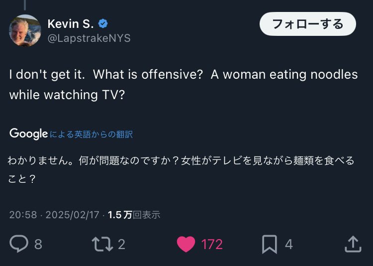Click the bookmark count number 4
The width and height of the screenshot is (373, 266).
coord(288,244)
